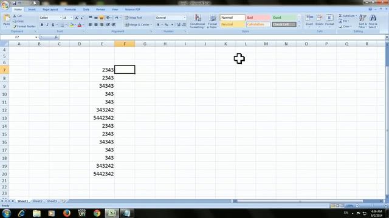389x218 pixels.
Task: Open Conditional Formatting menu
Action: [x=198, y=22]
